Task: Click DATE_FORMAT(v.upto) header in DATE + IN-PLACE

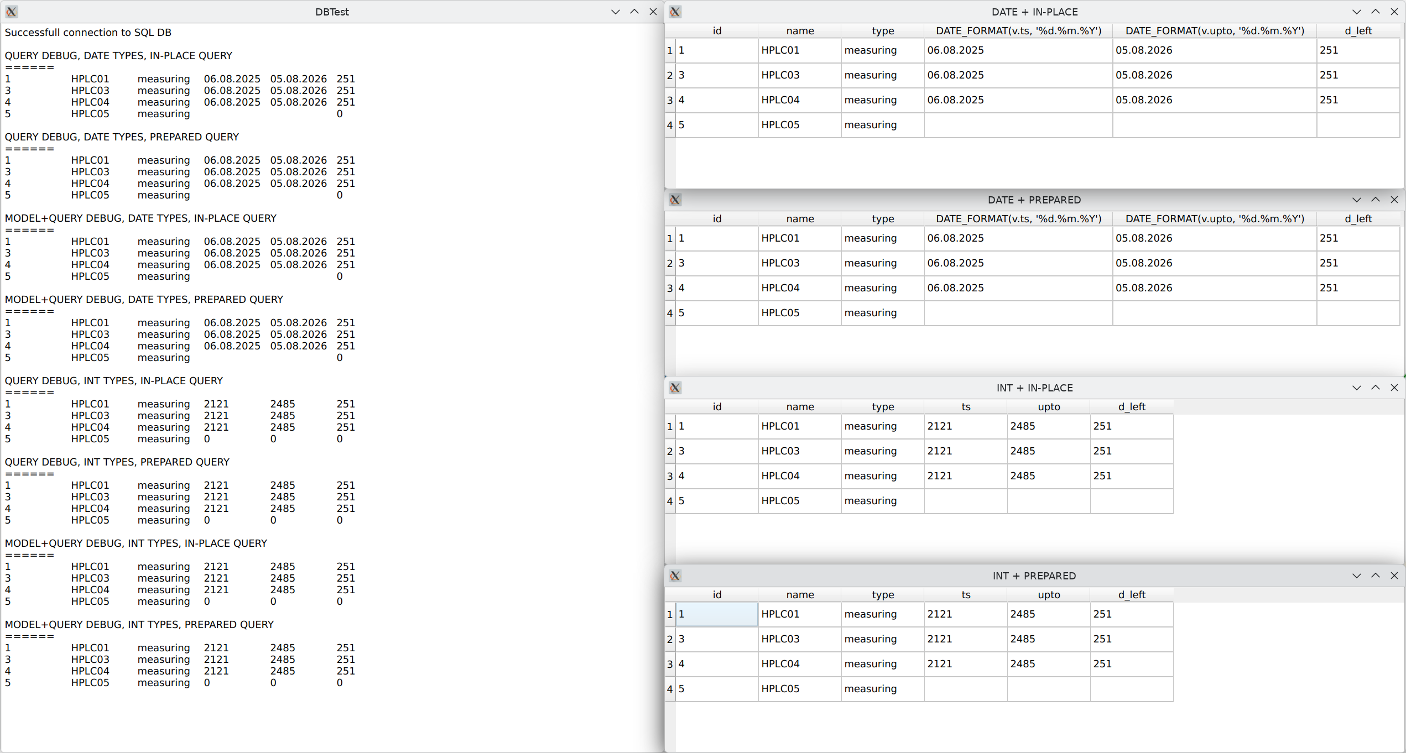Action: coord(1215,31)
